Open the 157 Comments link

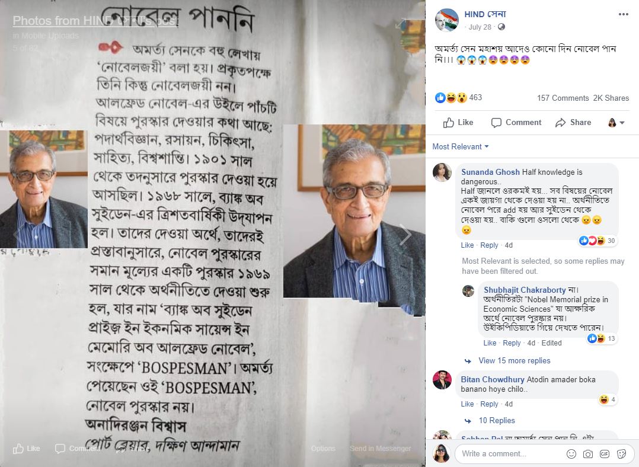pos(563,98)
